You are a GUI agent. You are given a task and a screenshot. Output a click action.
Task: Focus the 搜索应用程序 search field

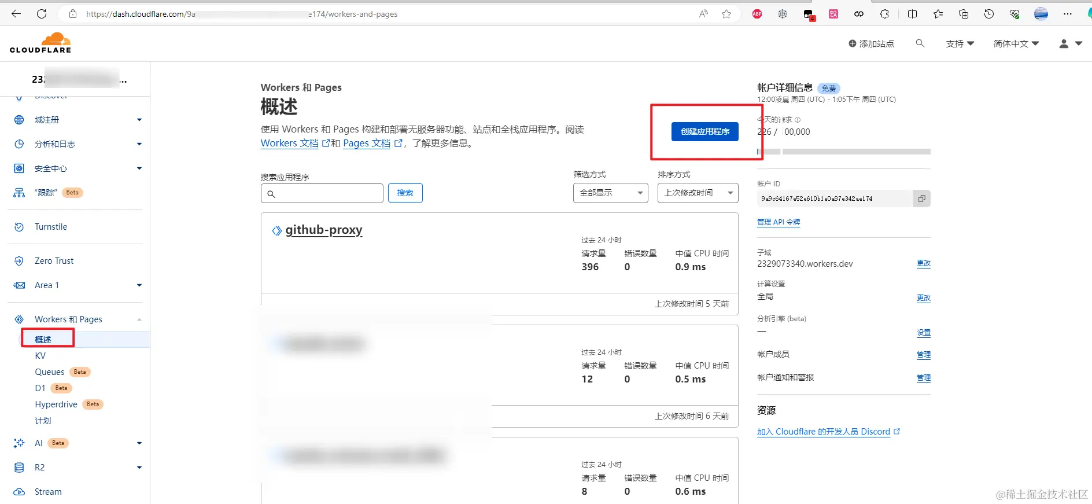[322, 193]
